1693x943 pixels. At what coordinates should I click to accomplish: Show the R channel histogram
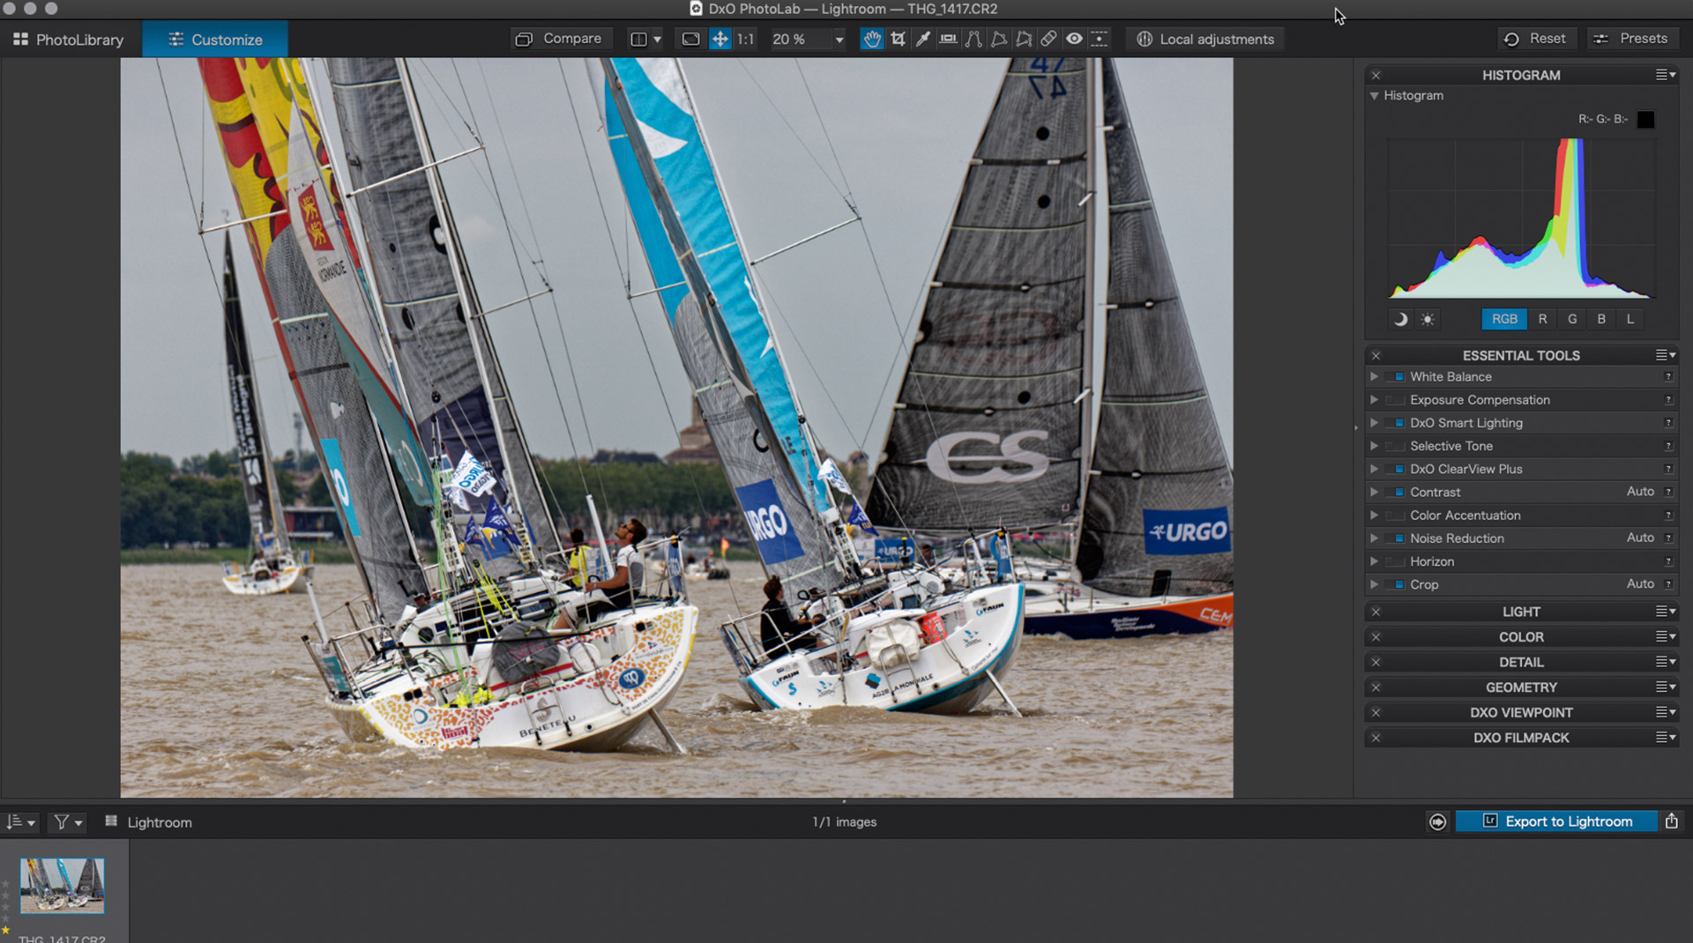(1542, 319)
